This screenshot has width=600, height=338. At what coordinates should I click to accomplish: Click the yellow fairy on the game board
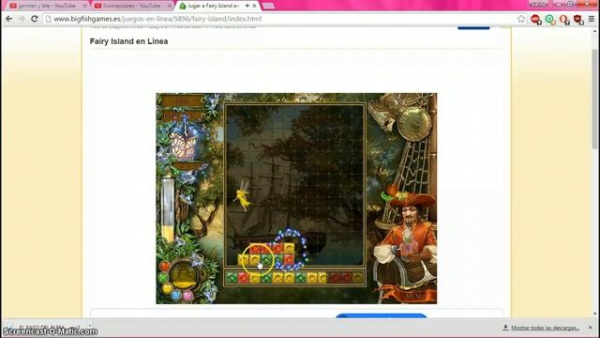coord(242,196)
